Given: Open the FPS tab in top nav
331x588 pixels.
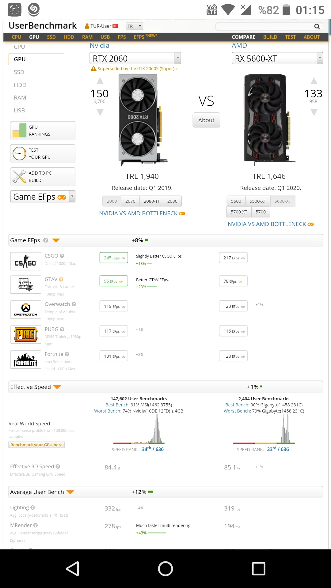Looking at the screenshot, I should 122,37.
